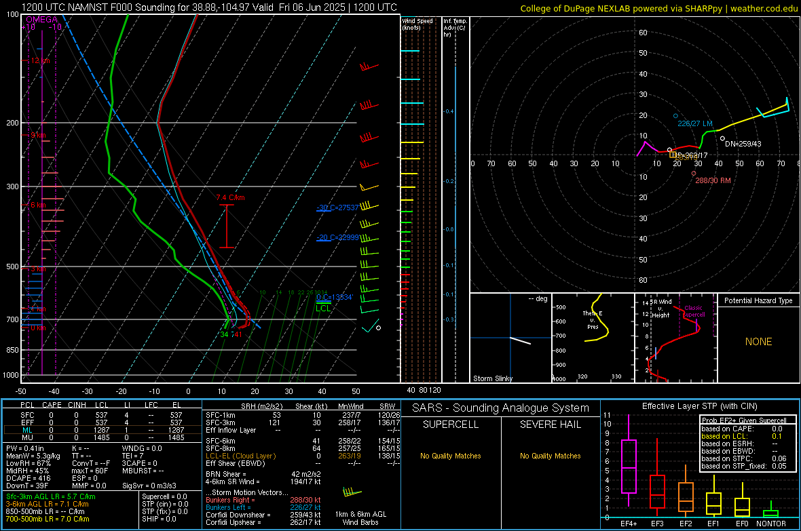This screenshot has height=531, width=801.
Task: Click '700-500mb LR = 7.0 C/km' text
Action: click(48, 519)
